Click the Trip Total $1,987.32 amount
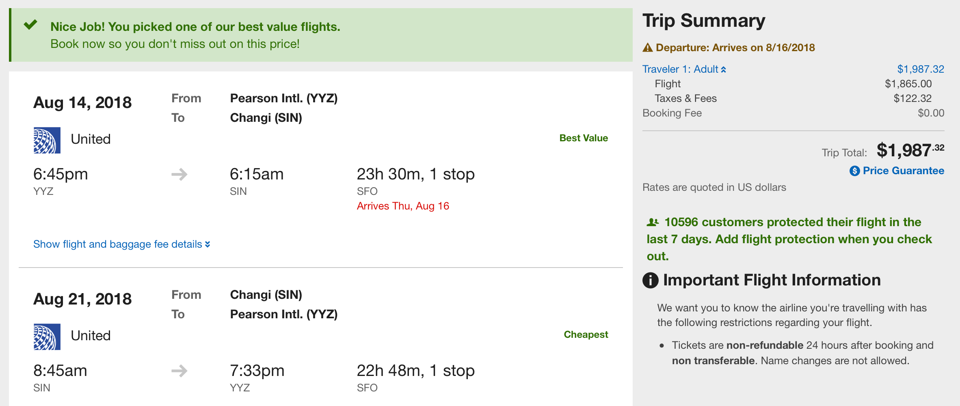960x406 pixels. pyautogui.click(x=910, y=151)
